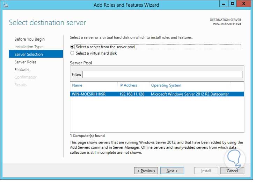Click the Install button
The image size is (255, 182).
point(206,171)
